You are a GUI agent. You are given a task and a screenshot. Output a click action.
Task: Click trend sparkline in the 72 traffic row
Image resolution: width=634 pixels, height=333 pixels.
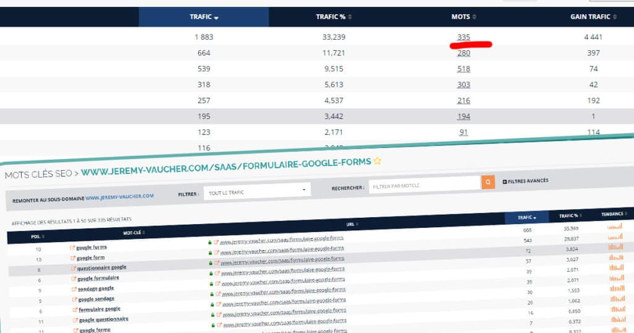click(x=616, y=246)
